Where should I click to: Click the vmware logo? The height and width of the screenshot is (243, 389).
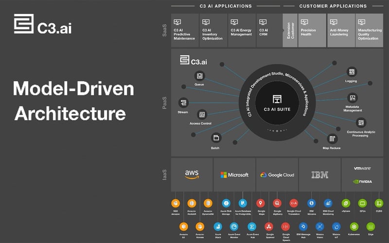(x=362, y=168)
